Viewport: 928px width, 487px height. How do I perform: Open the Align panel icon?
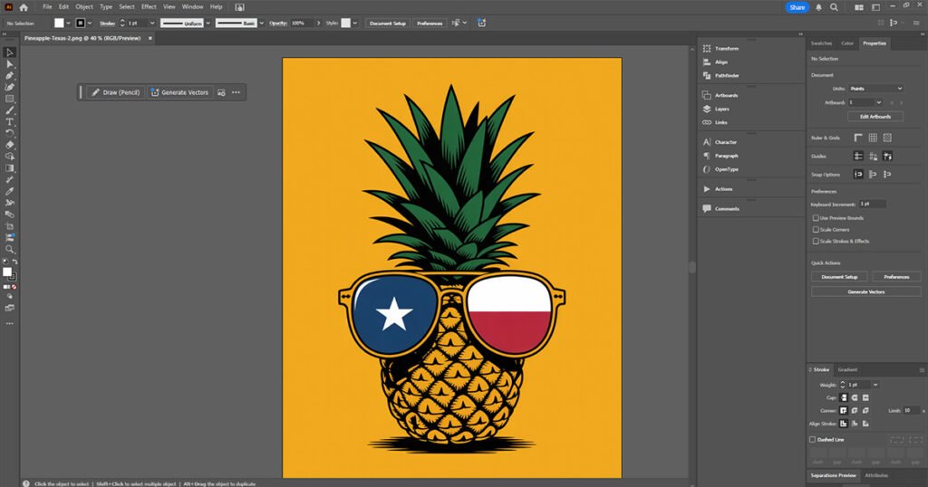point(707,62)
